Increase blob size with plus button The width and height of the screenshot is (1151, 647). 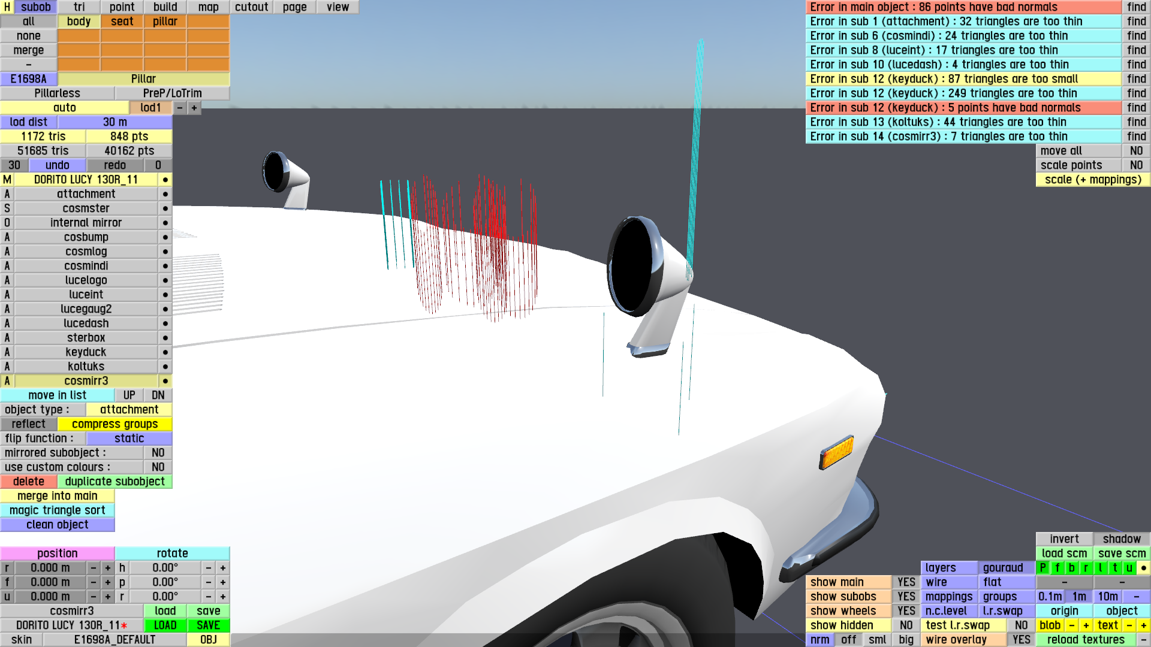[1086, 625]
